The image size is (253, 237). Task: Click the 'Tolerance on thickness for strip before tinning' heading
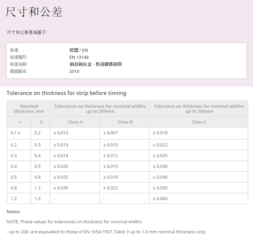66,93
